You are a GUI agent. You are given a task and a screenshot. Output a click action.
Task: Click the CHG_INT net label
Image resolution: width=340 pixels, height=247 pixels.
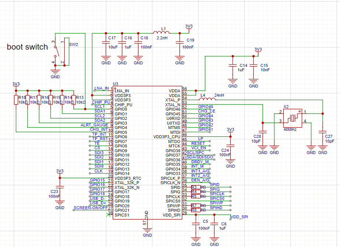click(x=99, y=130)
